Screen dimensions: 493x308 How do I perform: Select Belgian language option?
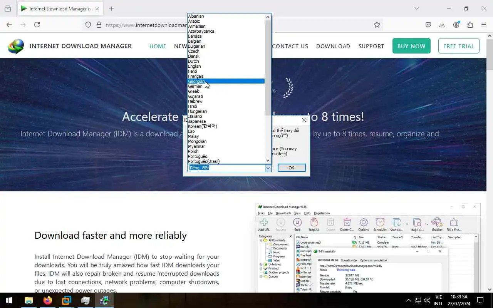(226, 41)
